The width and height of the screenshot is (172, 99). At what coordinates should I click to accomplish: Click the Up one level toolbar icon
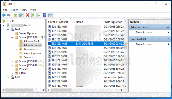[x=16, y=15]
